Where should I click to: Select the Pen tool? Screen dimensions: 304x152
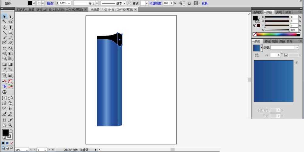4,27
